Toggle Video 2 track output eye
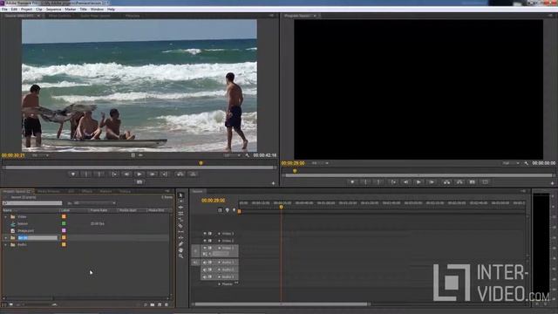 [x=205, y=241]
